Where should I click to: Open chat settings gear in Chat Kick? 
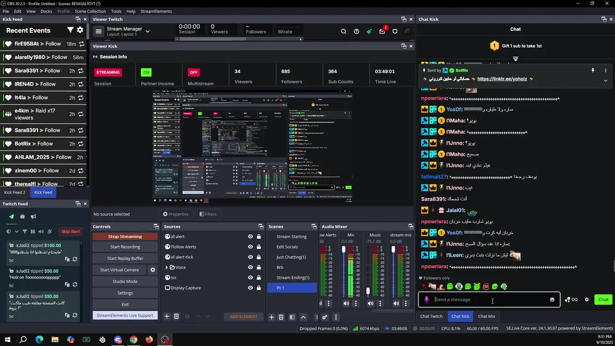[587, 299]
